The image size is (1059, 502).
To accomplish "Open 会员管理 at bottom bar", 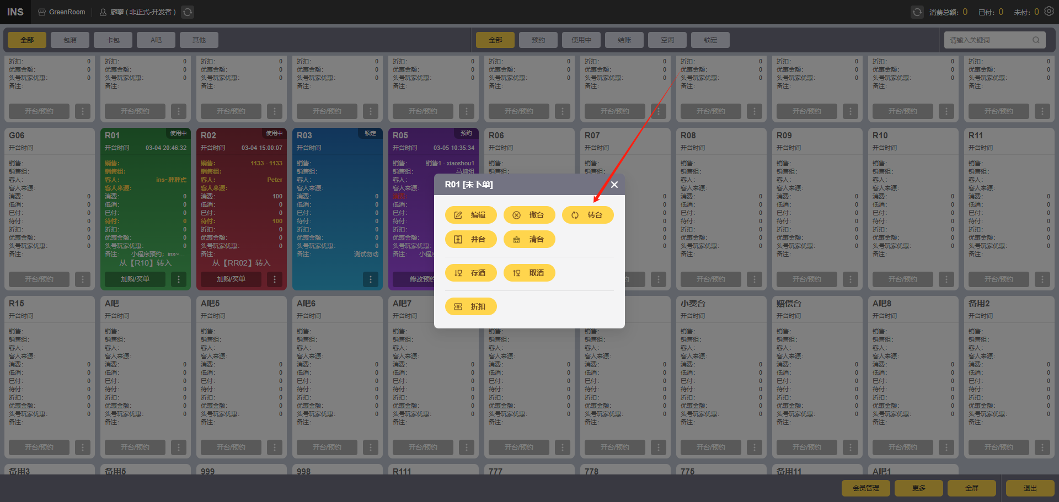I will coord(866,488).
